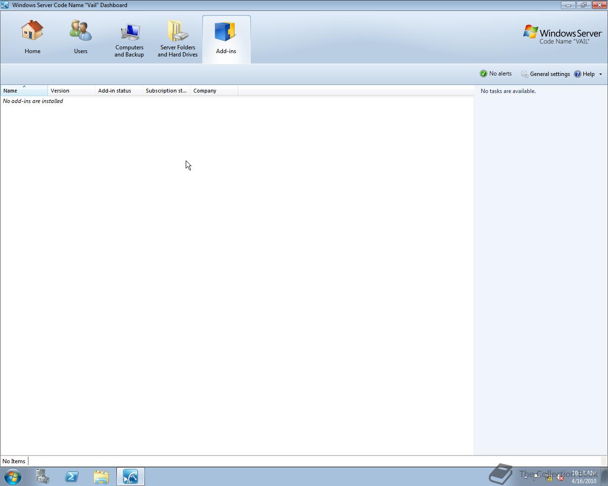Open Server Folders and Hard Drives tab
Viewport: 608px width, 486px height.
178,39
